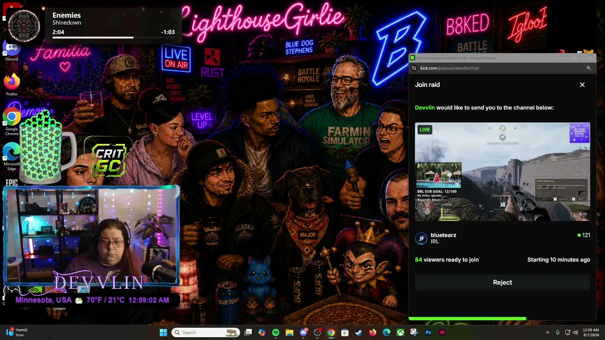Click the bluetearz live stream preview
Image resolution: width=605 pixels, height=340 pixels.
point(502,172)
